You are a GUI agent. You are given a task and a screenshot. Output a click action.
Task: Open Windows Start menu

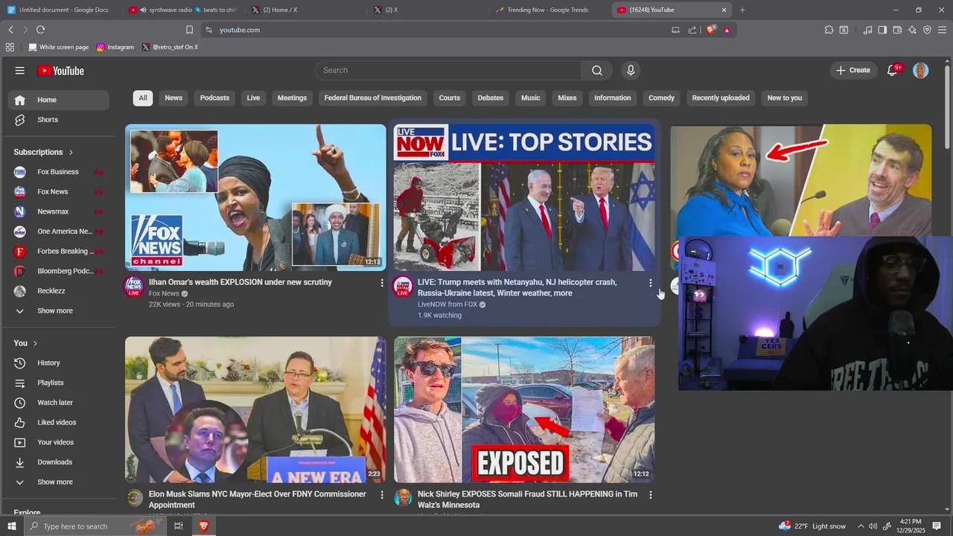[11, 526]
